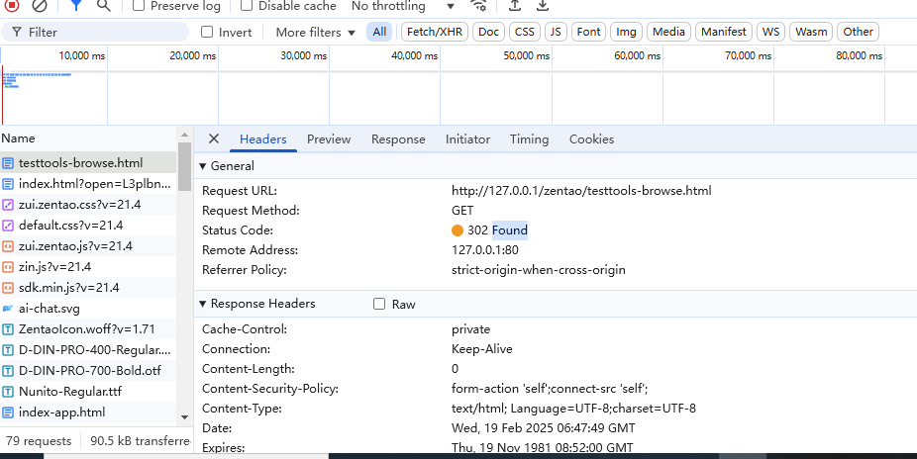Viewport: 917px width, 459px height.
Task: Filter by CSS requests
Action: pos(525,32)
